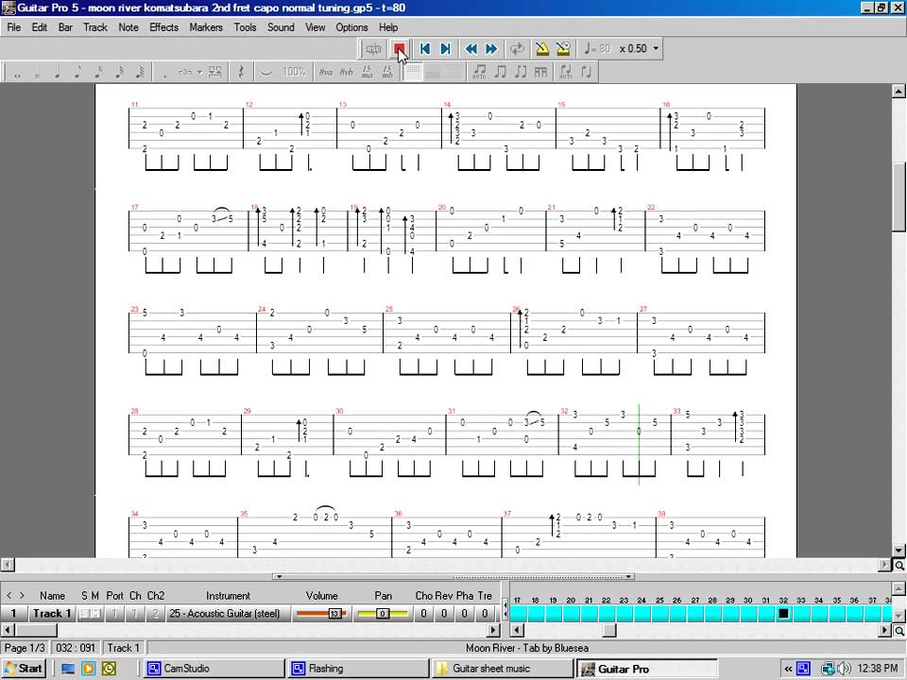Viewport: 907px width, 680px height.
Task: Switch to Flashing window in the taskbar
Action: click(x=358, y=669)
